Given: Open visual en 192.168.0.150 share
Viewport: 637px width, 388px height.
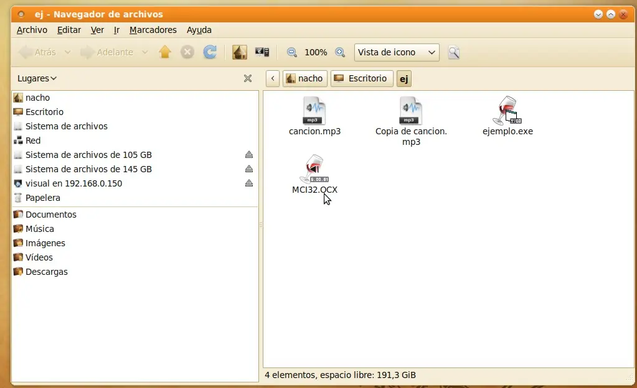Looking at the screenshot, I should pyautogui.click(x=135, y=183).
